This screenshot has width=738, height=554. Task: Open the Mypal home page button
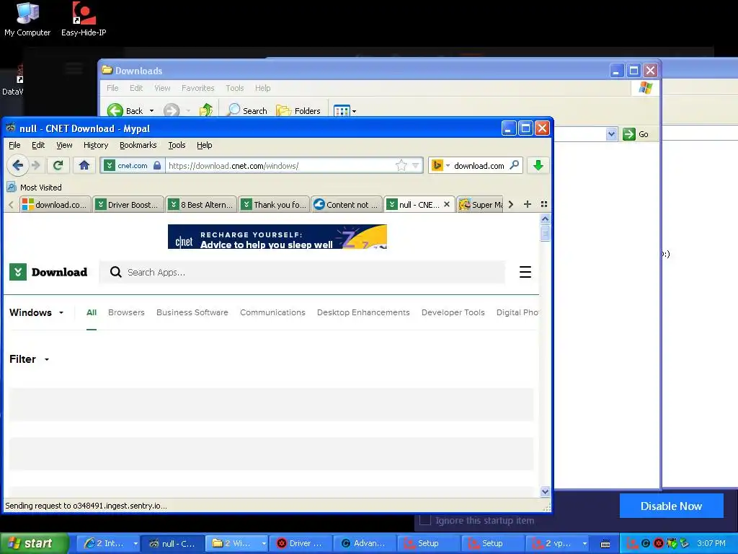point(84,165)
